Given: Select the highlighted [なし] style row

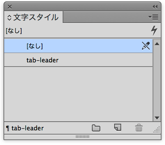Looking at the screenshot, I should (78, 46).
